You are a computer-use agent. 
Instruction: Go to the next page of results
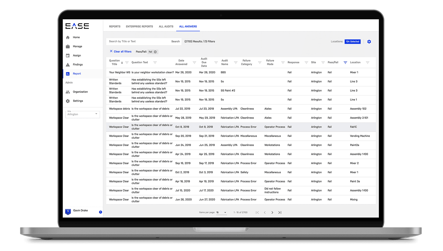(272, 212)
